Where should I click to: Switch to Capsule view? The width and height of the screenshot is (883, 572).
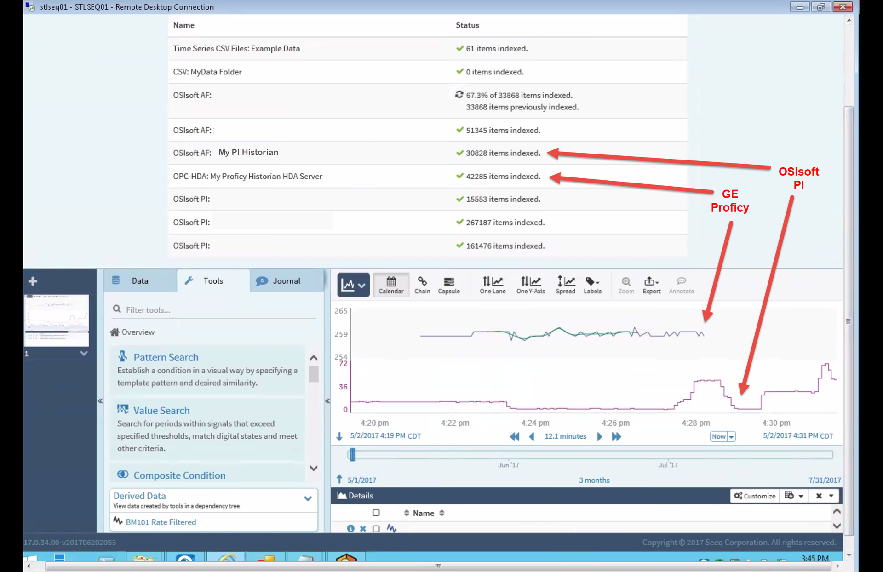[448, 285]
